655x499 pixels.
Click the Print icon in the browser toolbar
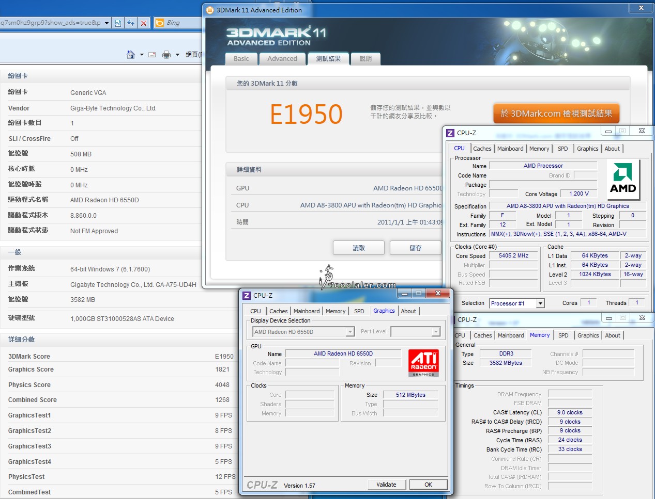point(166,54)
